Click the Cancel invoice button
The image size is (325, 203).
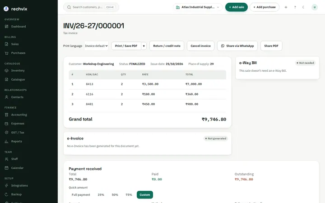click(x=200, y=46)
